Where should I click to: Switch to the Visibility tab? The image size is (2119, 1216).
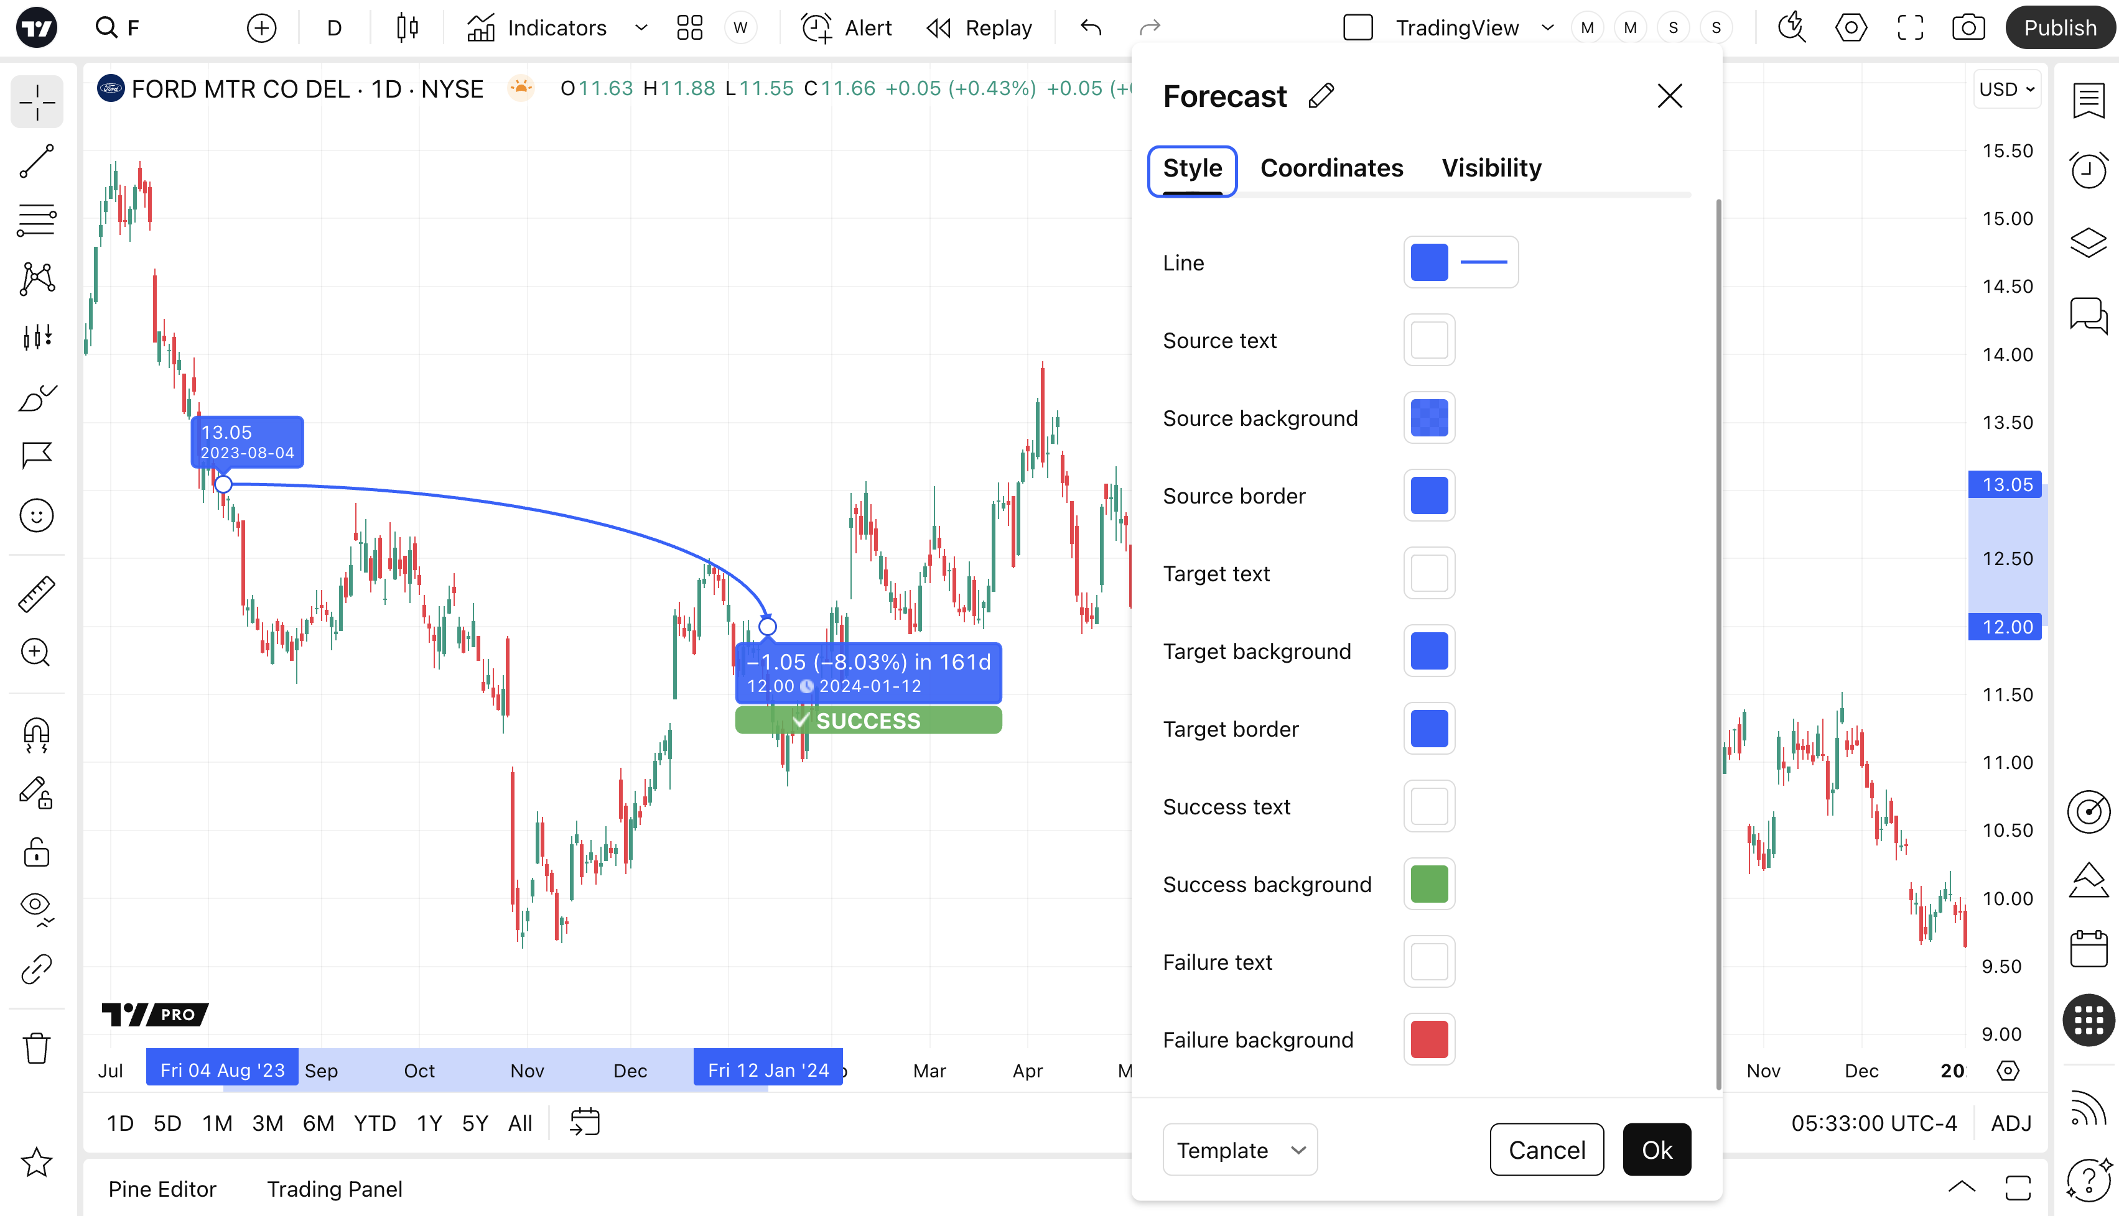(1491, 168)
